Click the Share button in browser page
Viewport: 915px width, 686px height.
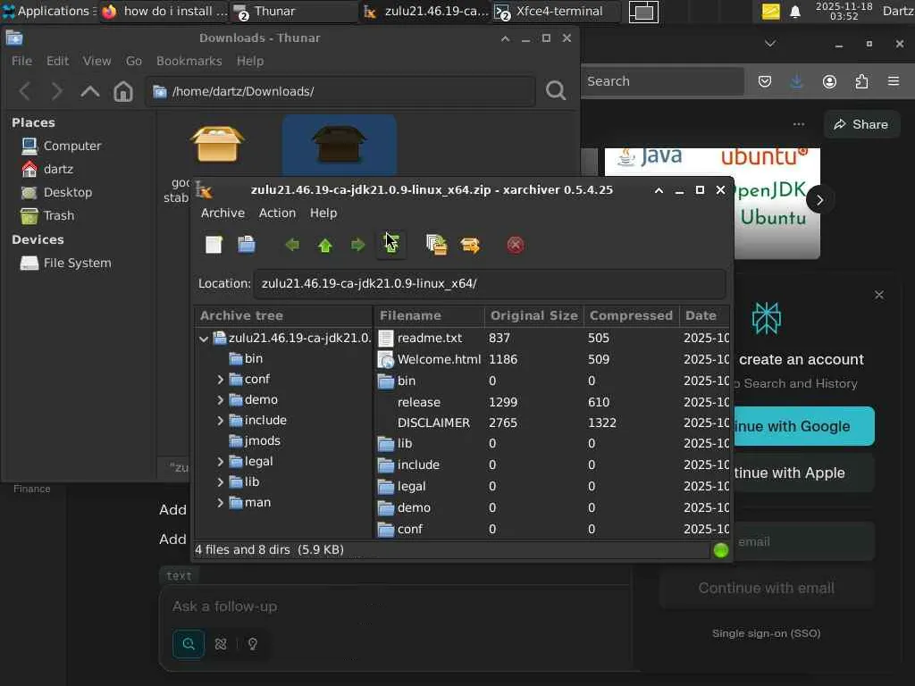click(x=861, y=124)
